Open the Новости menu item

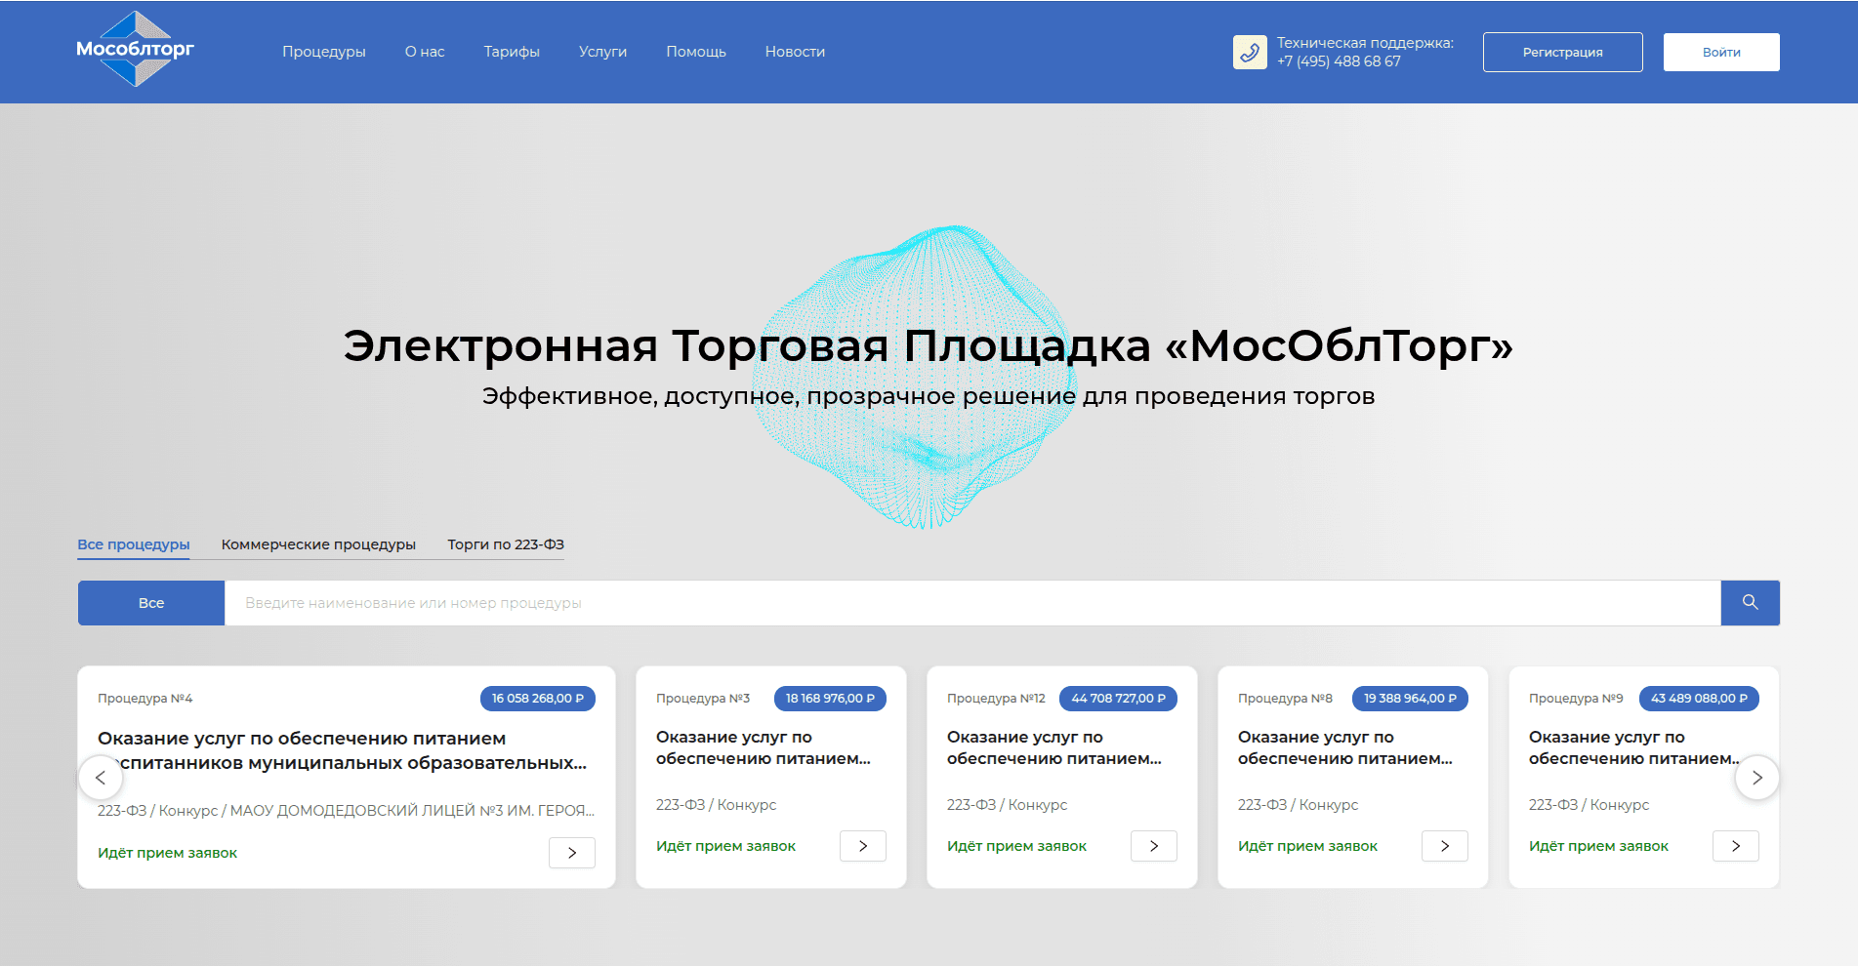pos(795,52)
